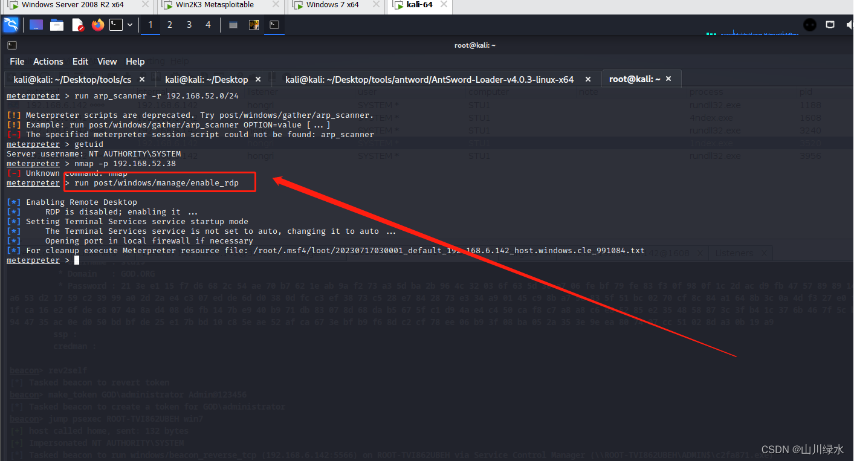Launch the text editor panel icon
This screenshot has height=461, width=854.
[77, 25]
